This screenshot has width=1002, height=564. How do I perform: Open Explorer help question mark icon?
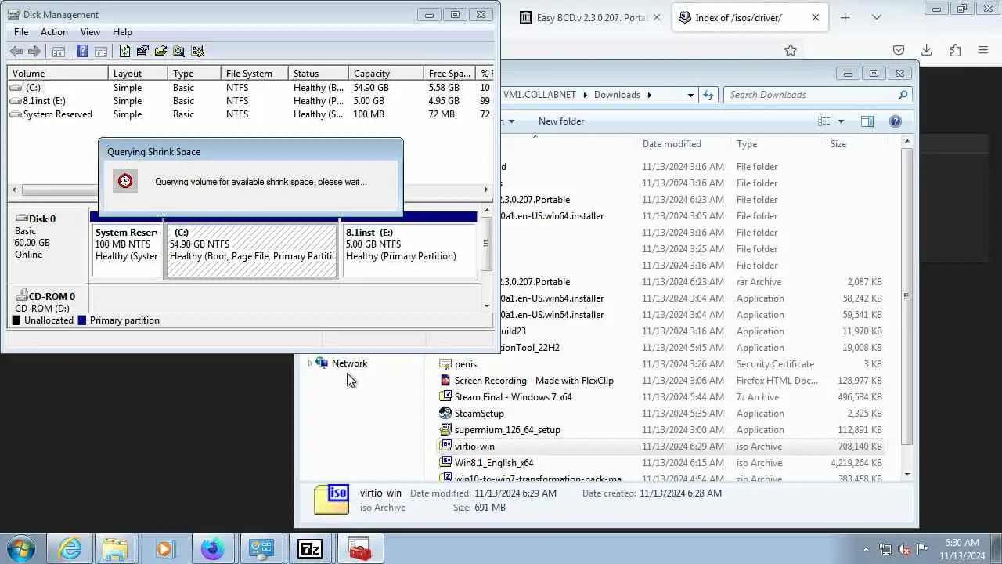pyautogui.click(x=896, y=121)
